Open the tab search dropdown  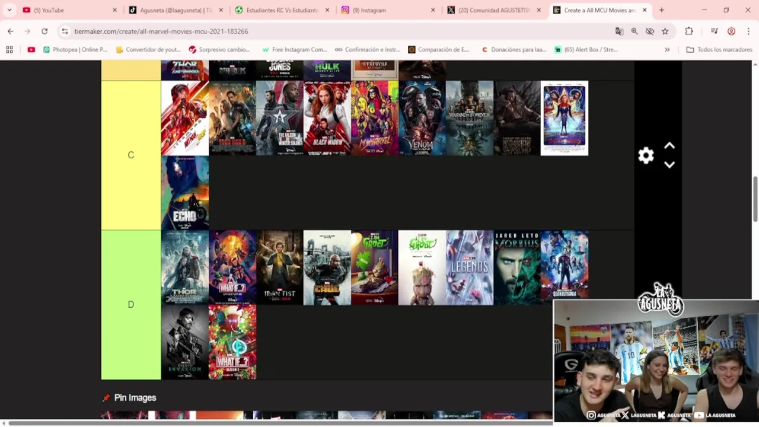9,10
